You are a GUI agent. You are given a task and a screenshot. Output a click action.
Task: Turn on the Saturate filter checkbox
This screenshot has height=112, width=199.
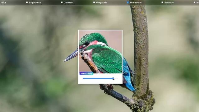click(x=162, y=2)
